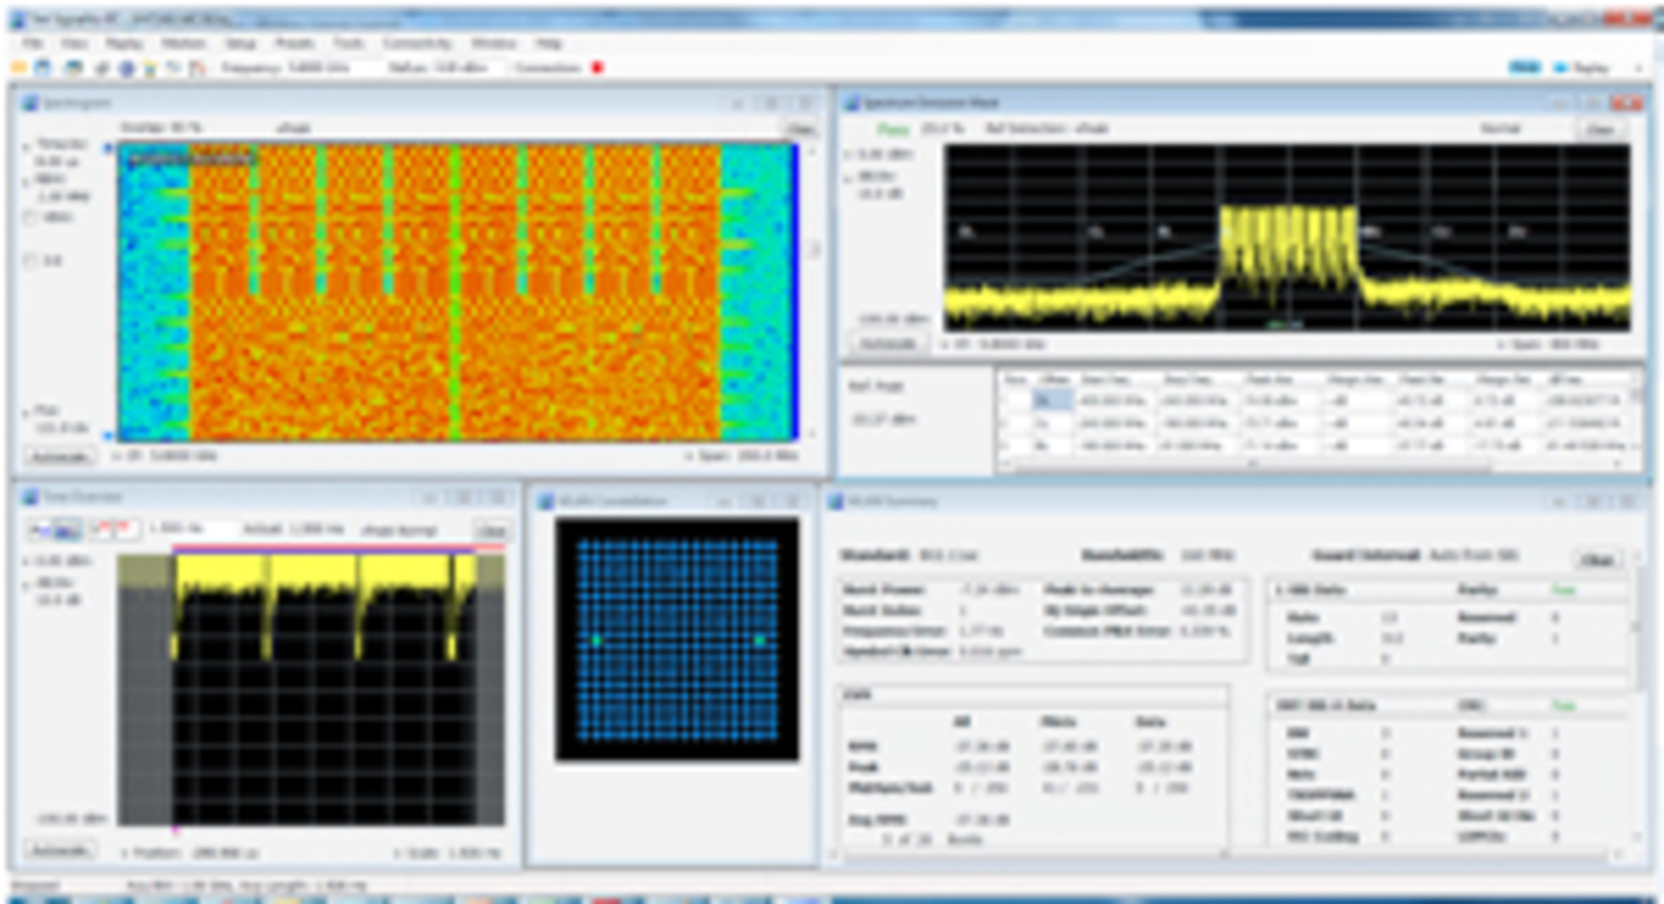
Task: Toggle the dB/div checkbox in Spectrogram panel
Action: coord(31,217)
